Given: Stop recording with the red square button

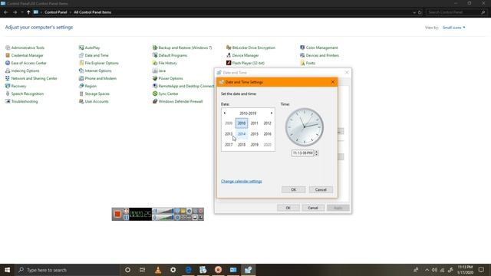Looking at the screenshot, I should (117, 214).
